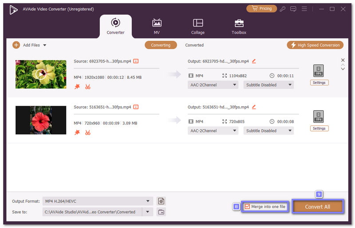Click source size 3.09 MB text
Screen dimensions: 355x228
(130, 123)
